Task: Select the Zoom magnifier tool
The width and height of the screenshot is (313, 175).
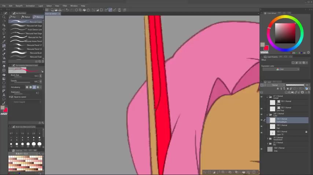Action: click(x=4, y=17)
